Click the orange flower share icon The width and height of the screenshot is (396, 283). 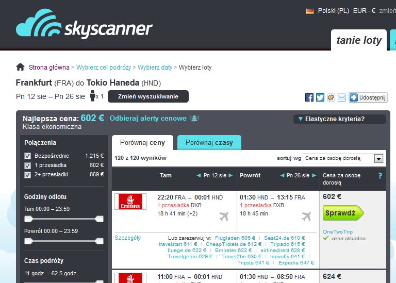tap(331, 97)
